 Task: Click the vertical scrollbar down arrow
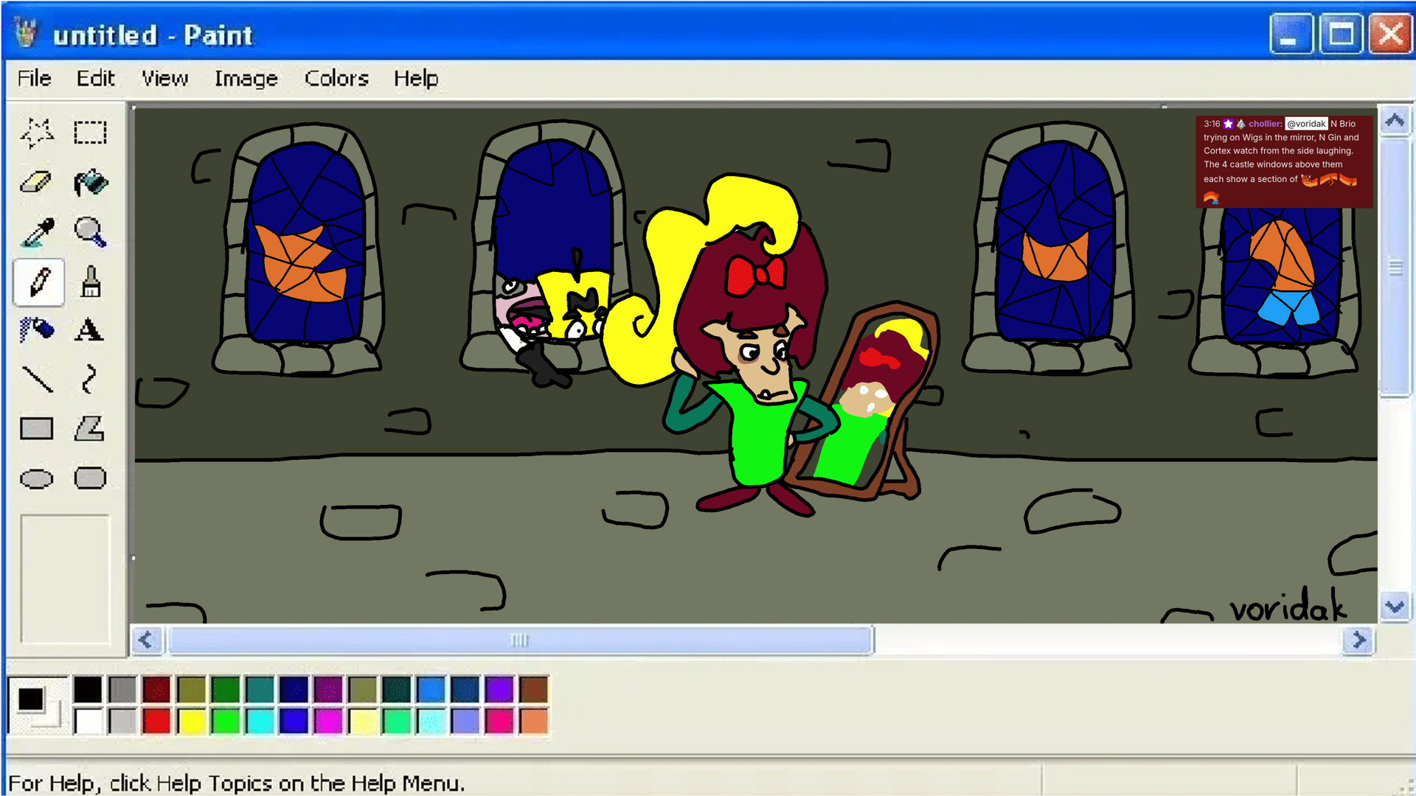(1395, 607)
